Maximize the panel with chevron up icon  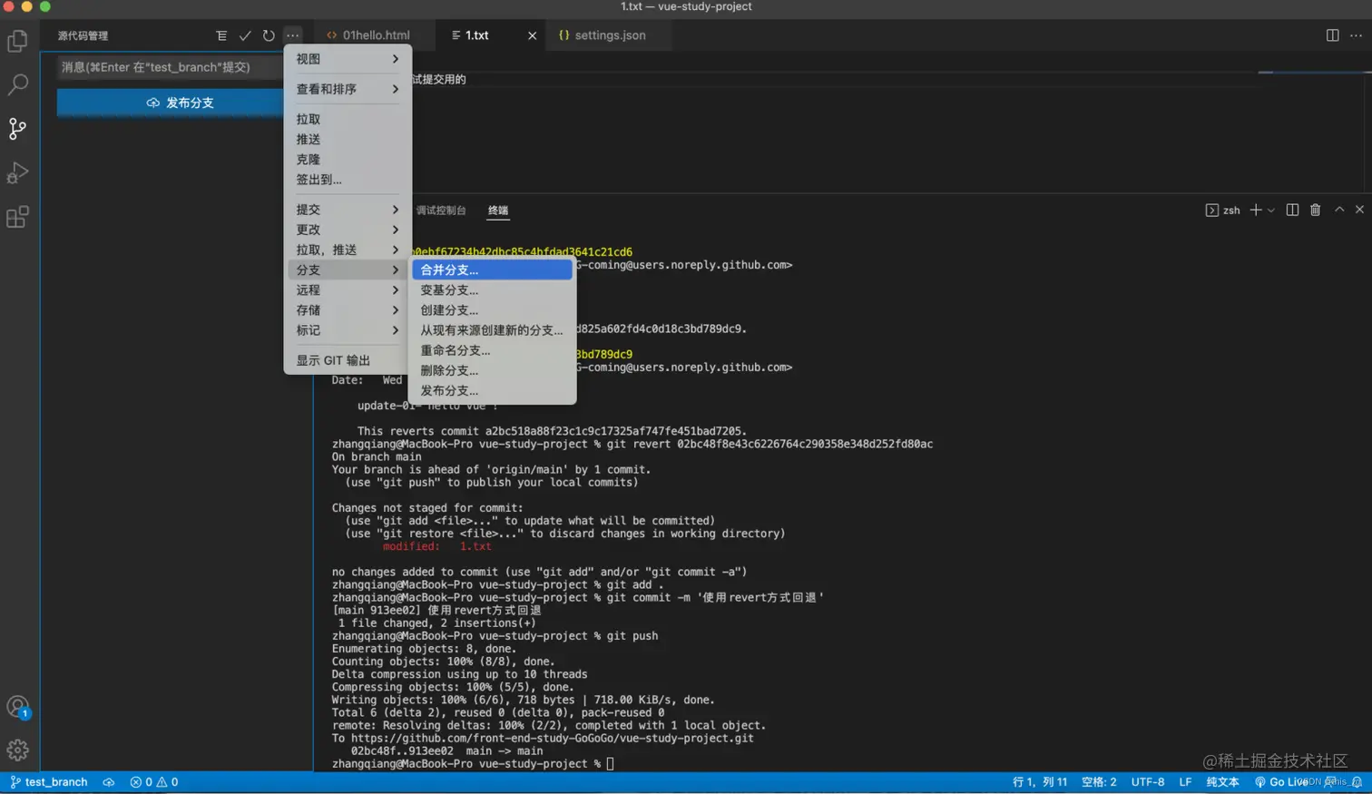pyautogui.click(x=1339, y=210)
